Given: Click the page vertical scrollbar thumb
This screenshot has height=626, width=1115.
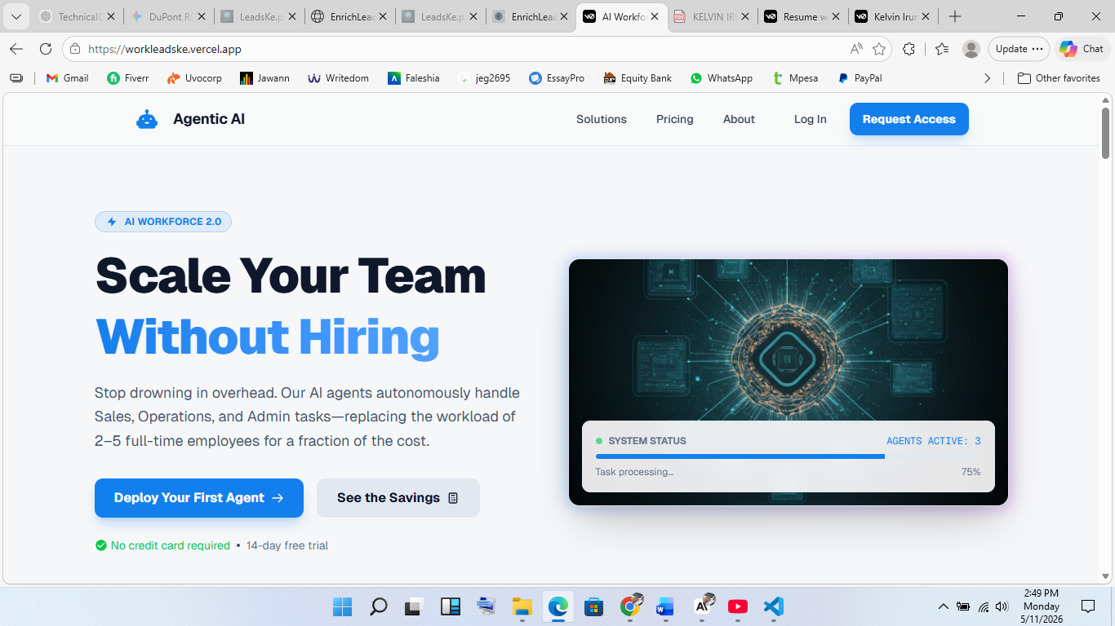Looking at the screenshot, I should [x=1106, y=133].
